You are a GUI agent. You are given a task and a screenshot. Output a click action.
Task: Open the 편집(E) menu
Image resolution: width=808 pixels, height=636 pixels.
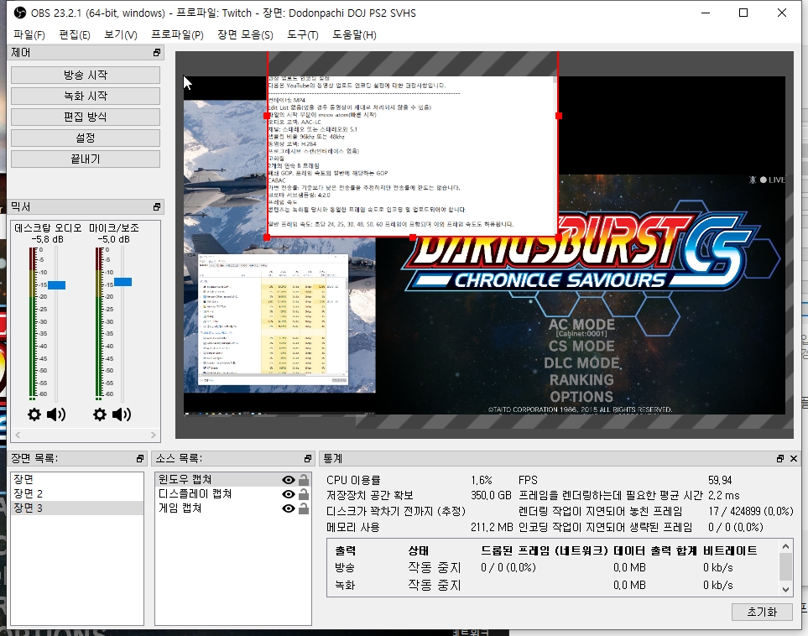[75, 35]
